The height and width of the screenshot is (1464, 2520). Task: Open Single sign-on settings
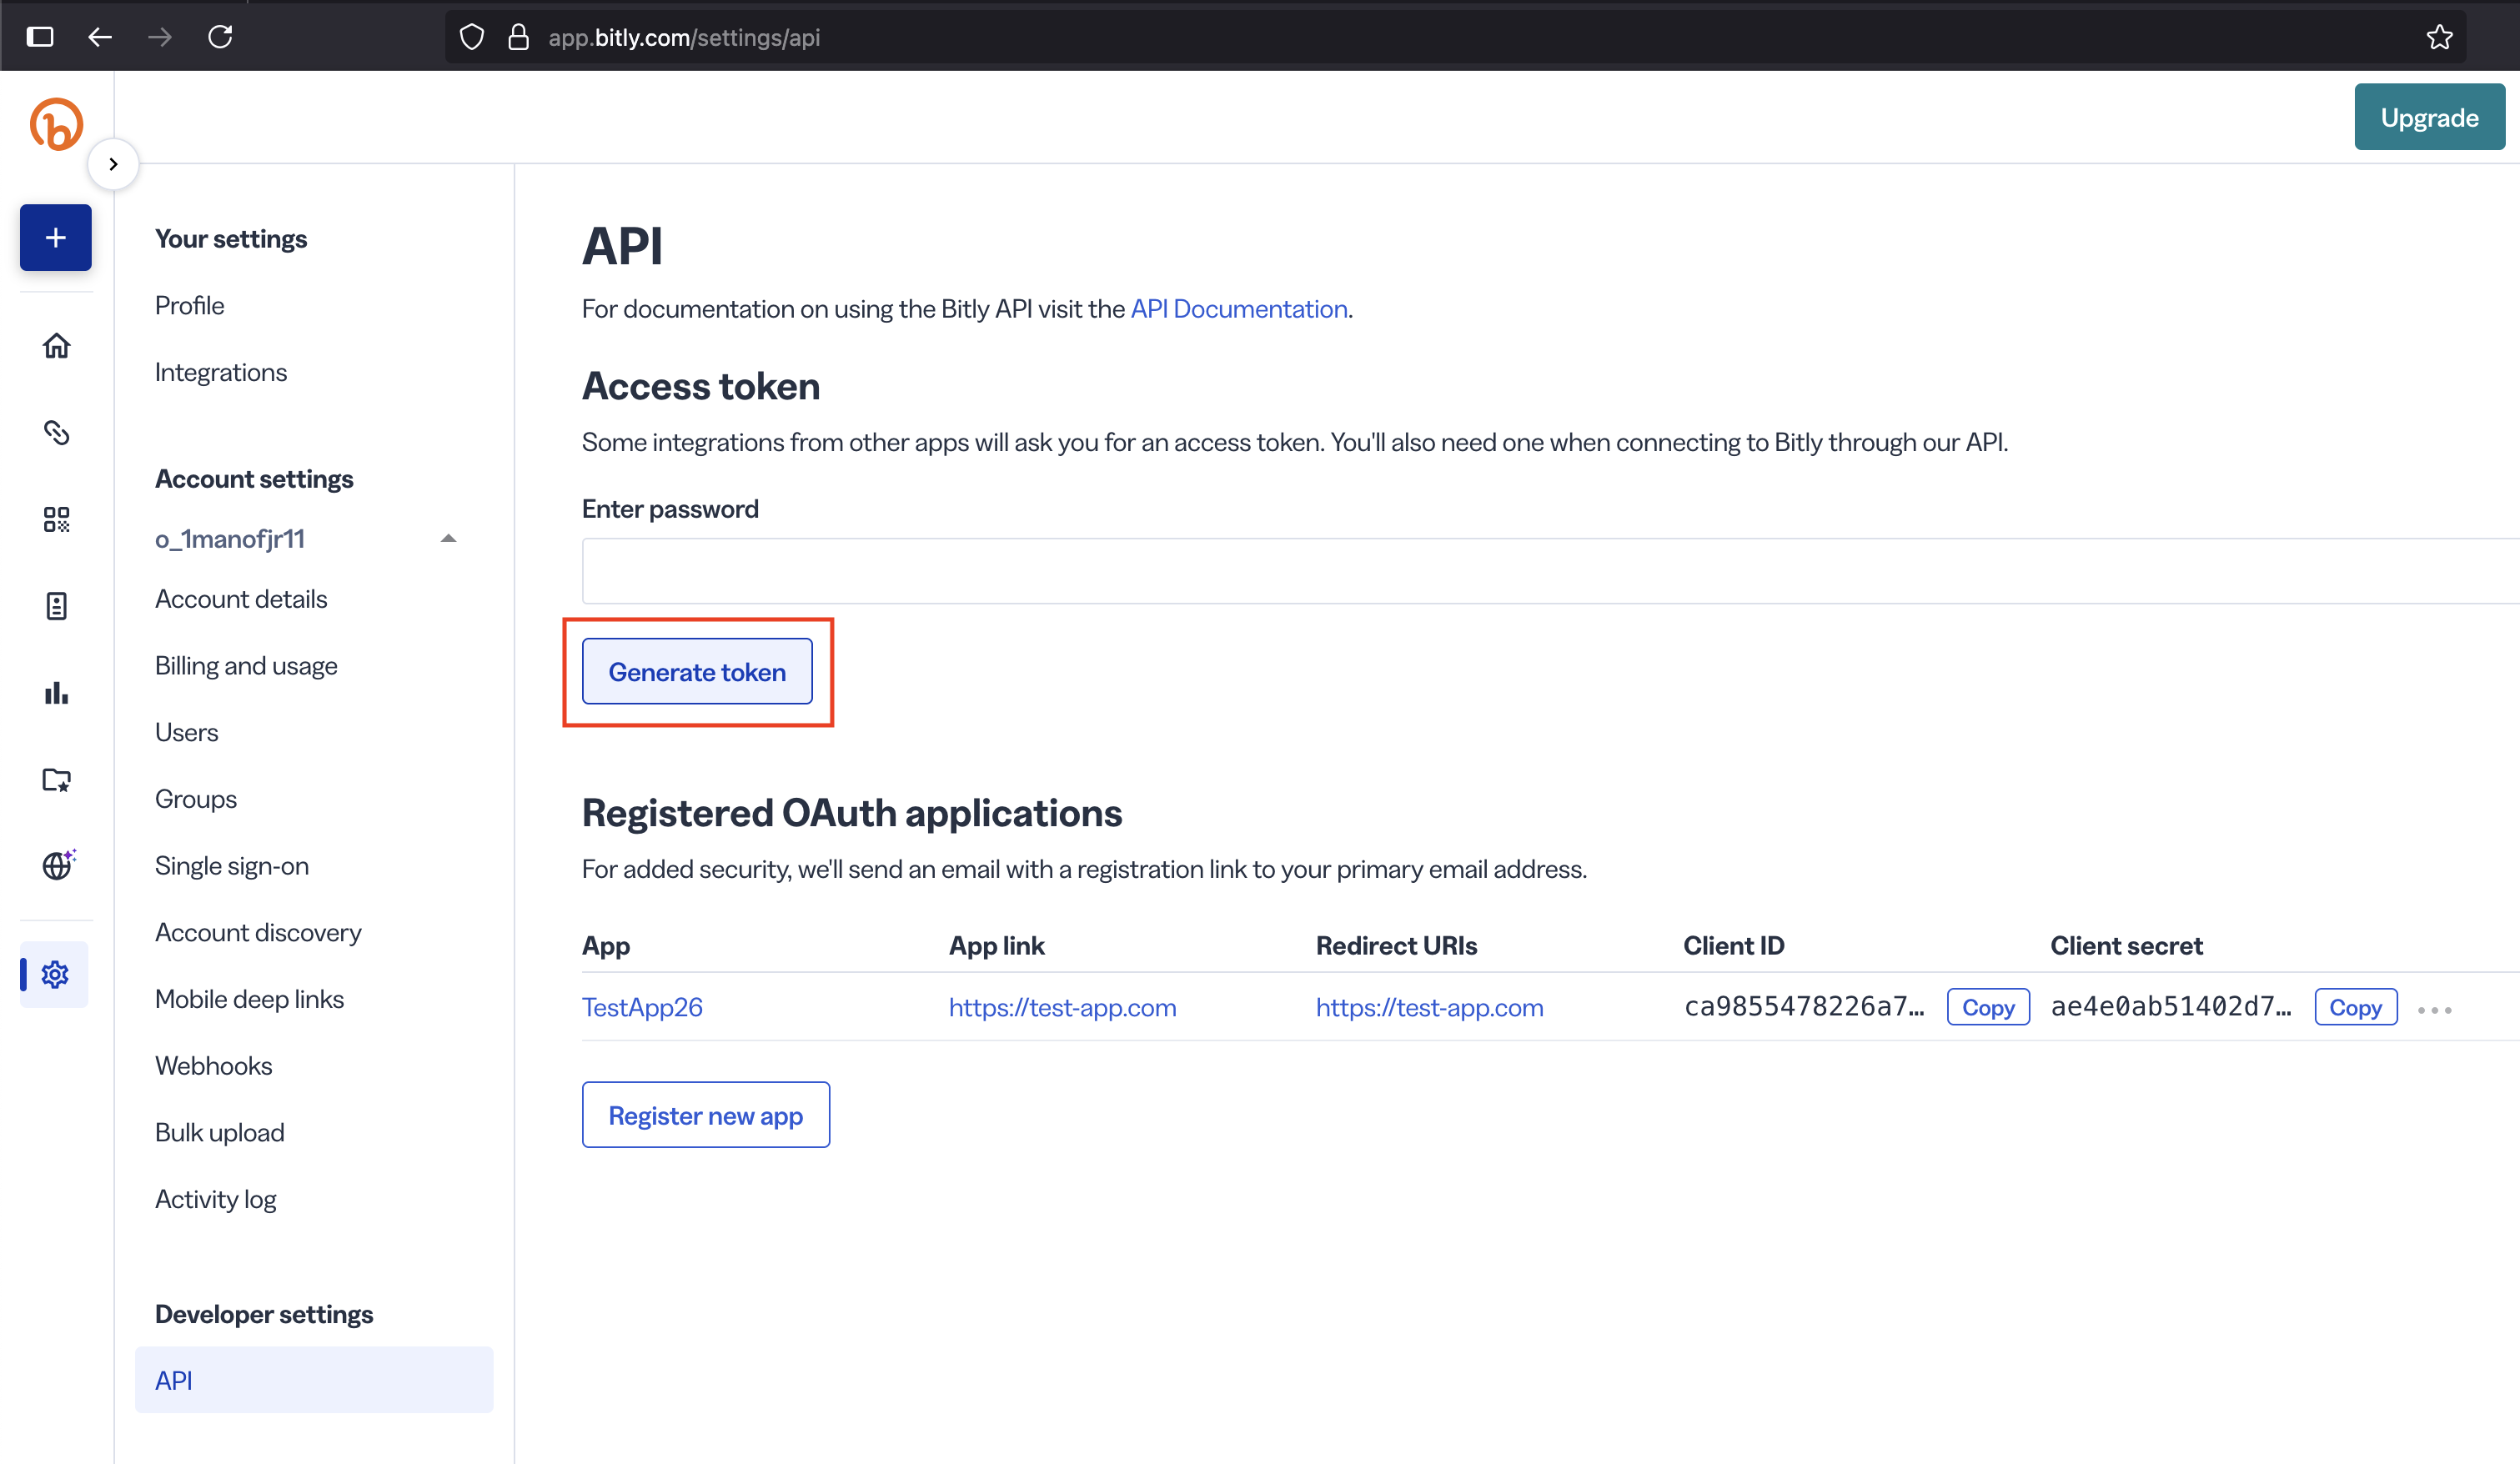(232, 865)
